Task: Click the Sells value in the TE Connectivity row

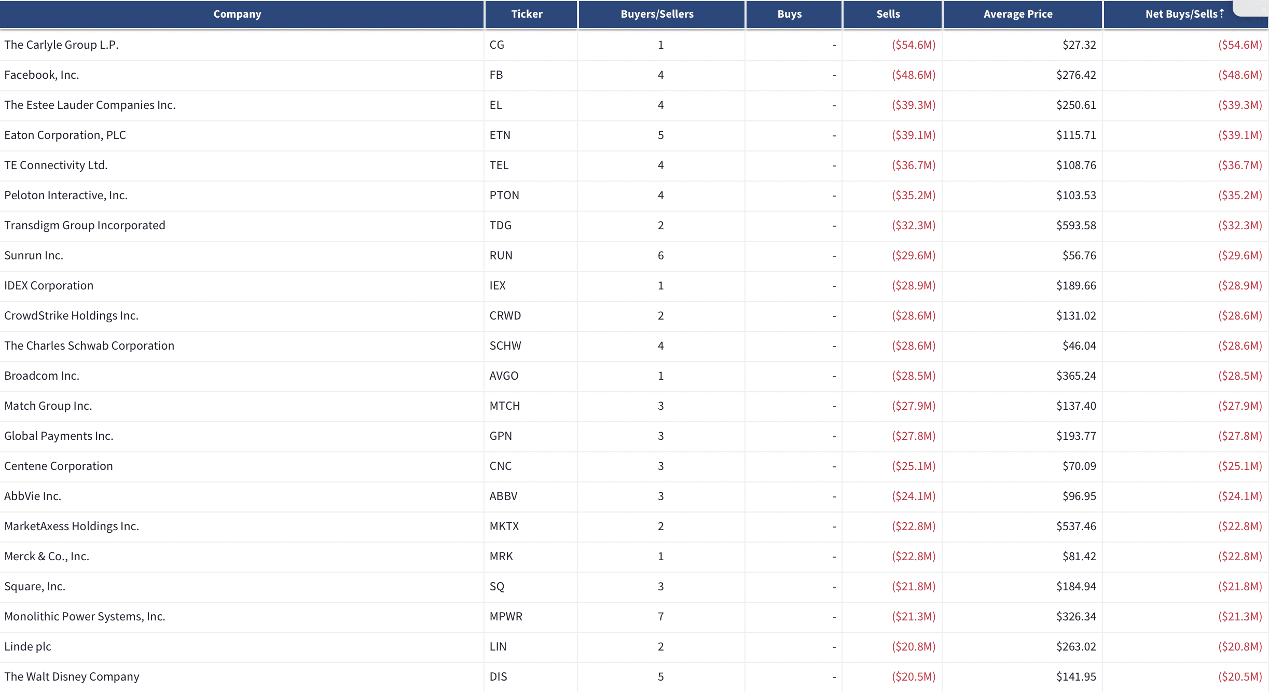Action: (x=914, y=165)
